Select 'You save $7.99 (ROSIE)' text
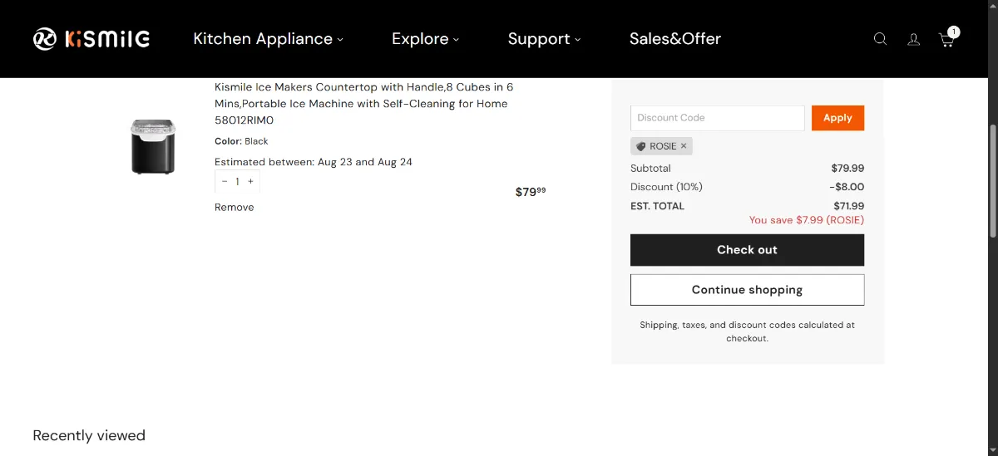The image size is (998, 456). 807,220
